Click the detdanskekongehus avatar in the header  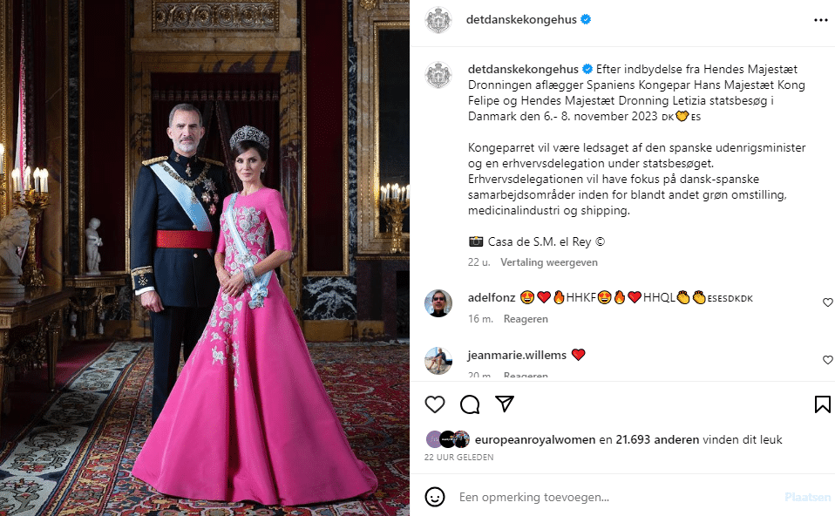438,20
